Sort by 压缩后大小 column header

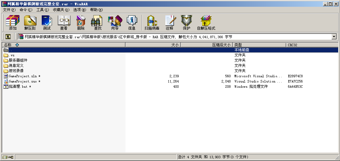coord(221,45)
